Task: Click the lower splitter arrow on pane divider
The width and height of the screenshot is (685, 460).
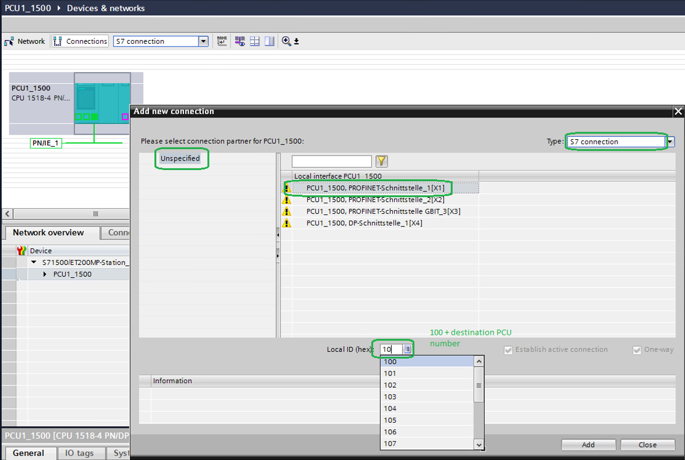Action: pos(278,256)
